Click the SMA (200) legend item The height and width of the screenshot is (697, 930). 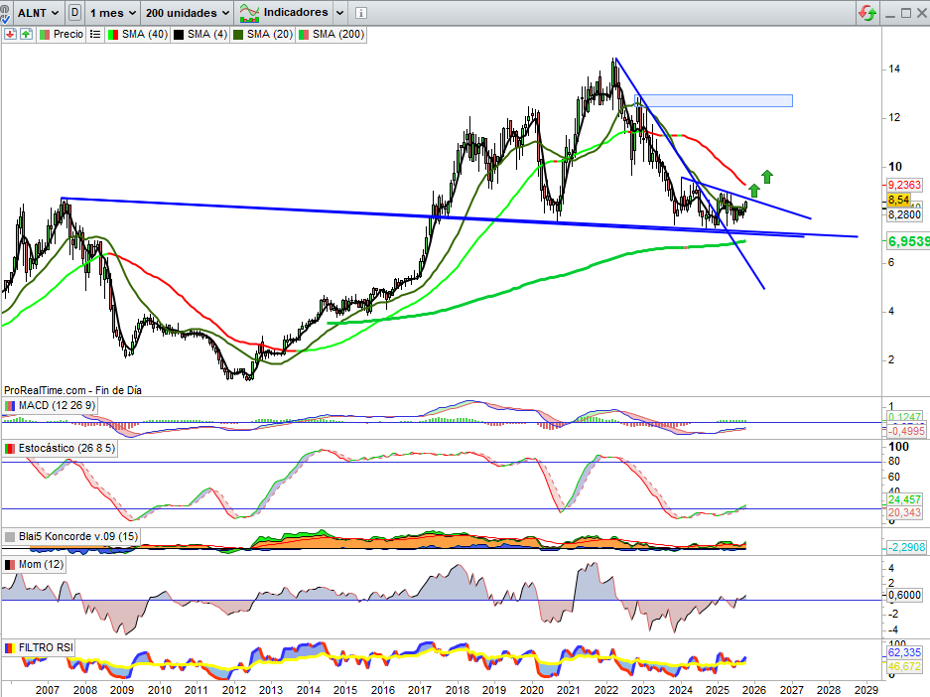click(x=332, y=34)
